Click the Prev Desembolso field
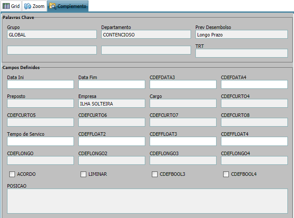The image size is (294, 218). click(x=242, y=34)
